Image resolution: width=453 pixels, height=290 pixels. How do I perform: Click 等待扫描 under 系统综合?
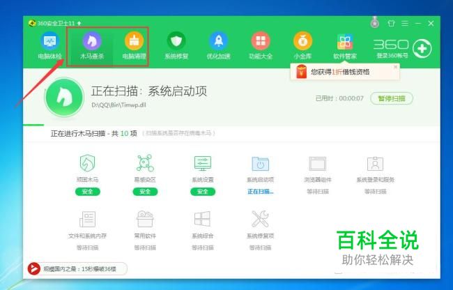pos(203,248)
